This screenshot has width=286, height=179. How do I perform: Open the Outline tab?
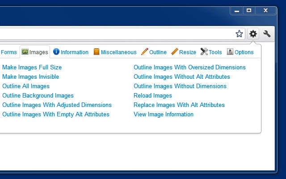click(154, 52)
